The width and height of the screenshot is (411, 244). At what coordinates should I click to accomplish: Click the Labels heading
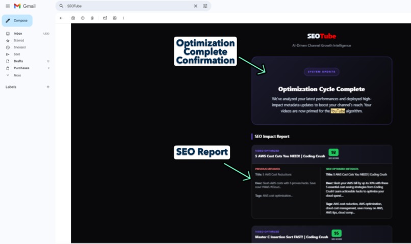pyautogui.click(x=11, y=87)
